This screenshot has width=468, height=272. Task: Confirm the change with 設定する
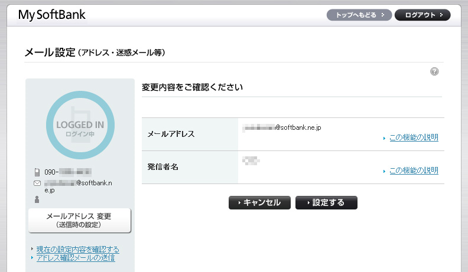pos(326,202)
